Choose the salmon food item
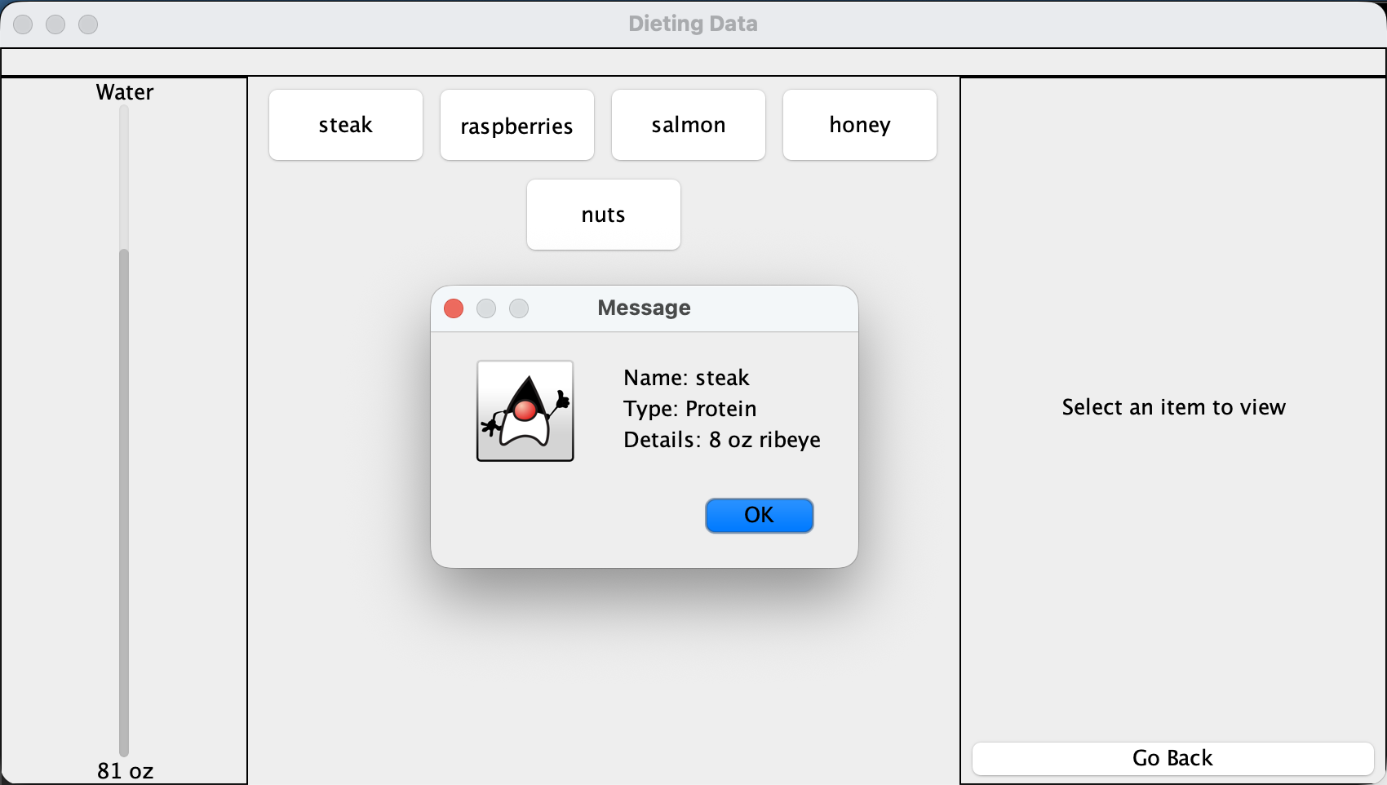Screen dimensions: 1387x785 click(x=689, y=125)
